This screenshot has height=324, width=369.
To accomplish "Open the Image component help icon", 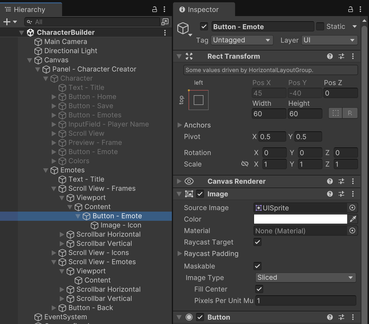I will click(x=330, y=194).
